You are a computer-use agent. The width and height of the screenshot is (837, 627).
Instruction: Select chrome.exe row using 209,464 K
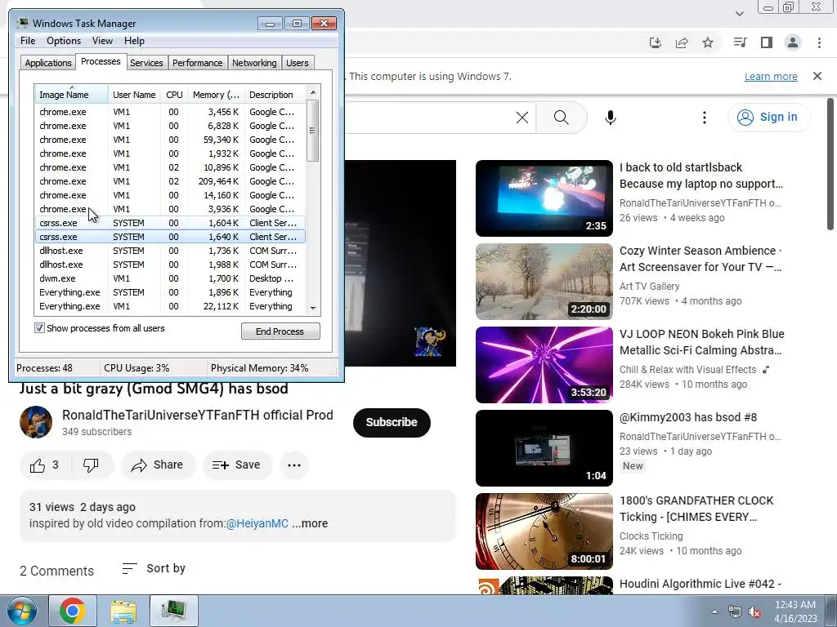pyautogui.click(x=170, y=181)
